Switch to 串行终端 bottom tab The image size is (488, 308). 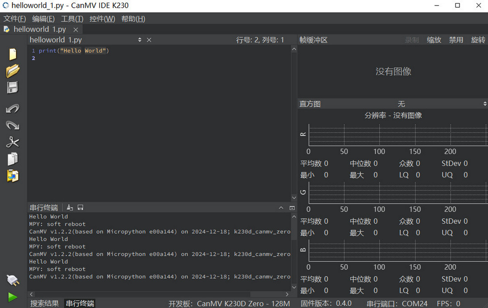[80, 303]
